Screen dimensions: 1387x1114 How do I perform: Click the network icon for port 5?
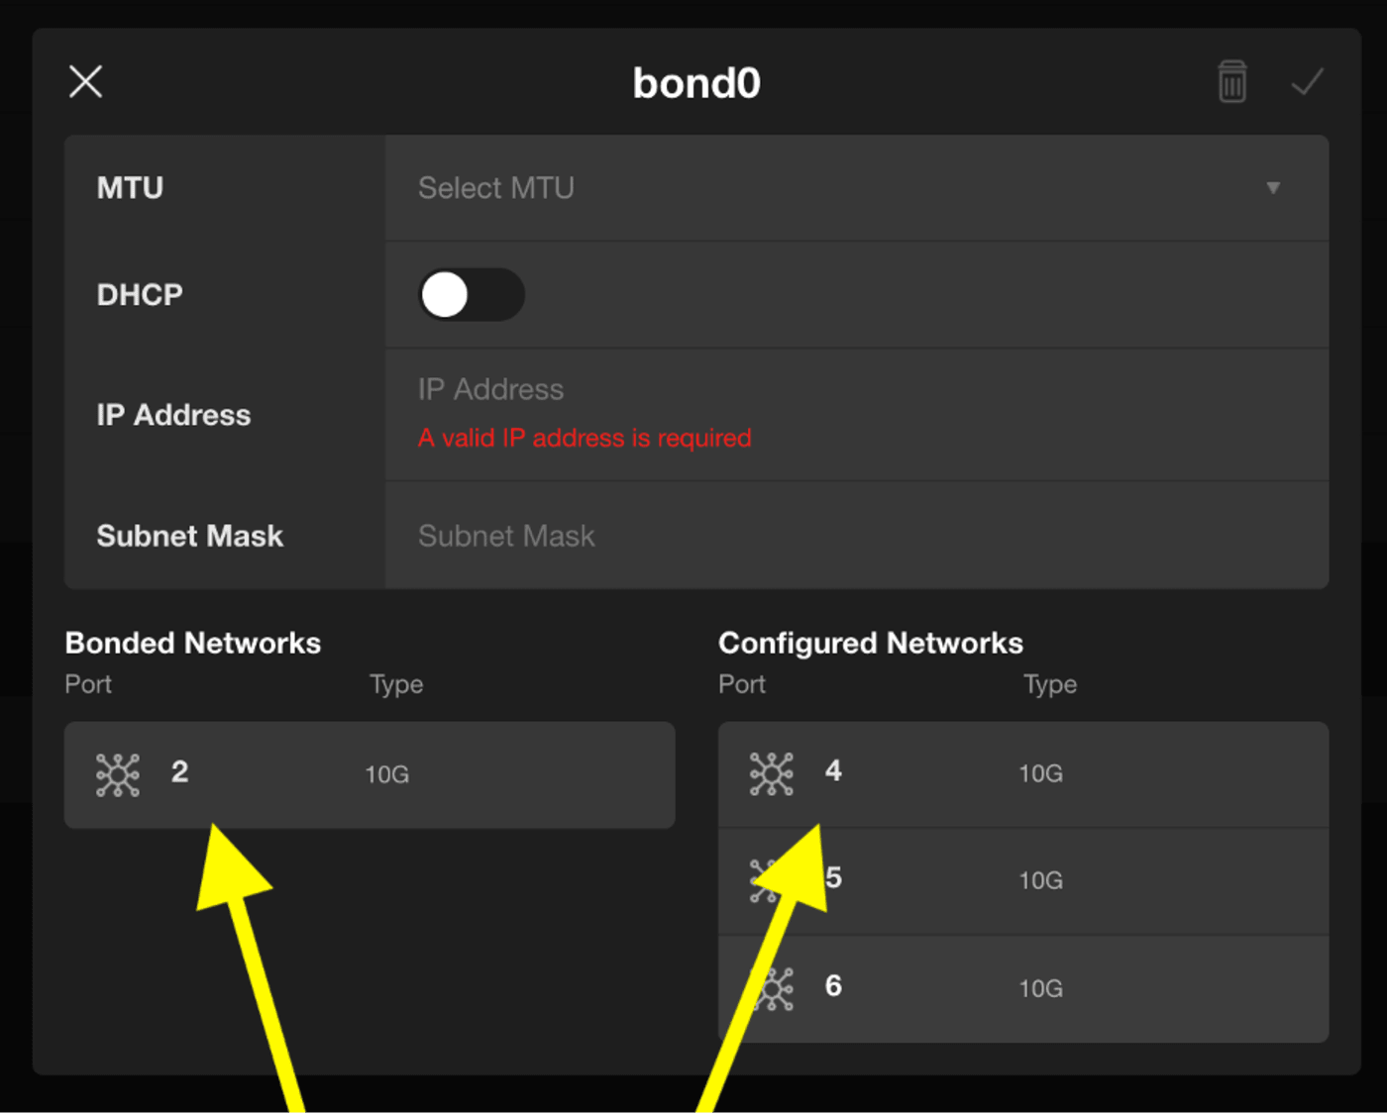point(767,880)
